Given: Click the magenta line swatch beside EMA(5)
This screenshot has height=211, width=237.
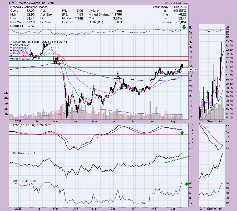Looking at the screenshot, I should click(x=11, y=54).
